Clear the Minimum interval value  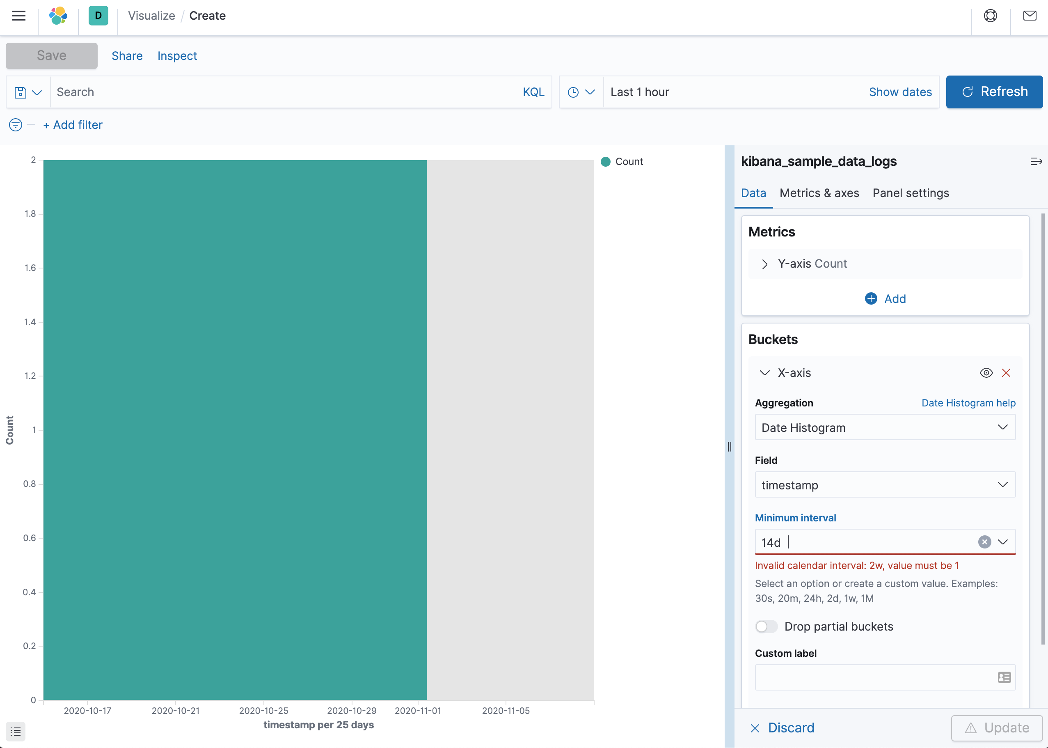point(984,542)
